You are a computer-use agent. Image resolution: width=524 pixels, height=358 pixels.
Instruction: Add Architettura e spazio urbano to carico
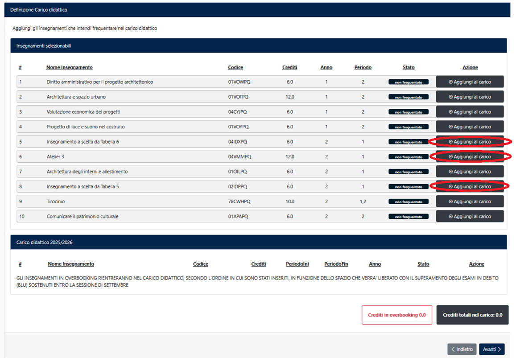pyautogui.click(x=470, y=97)
